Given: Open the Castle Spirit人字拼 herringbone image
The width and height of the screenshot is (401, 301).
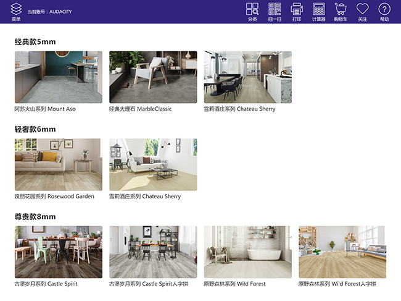Looking at the screenshot, I should point(153,252).
